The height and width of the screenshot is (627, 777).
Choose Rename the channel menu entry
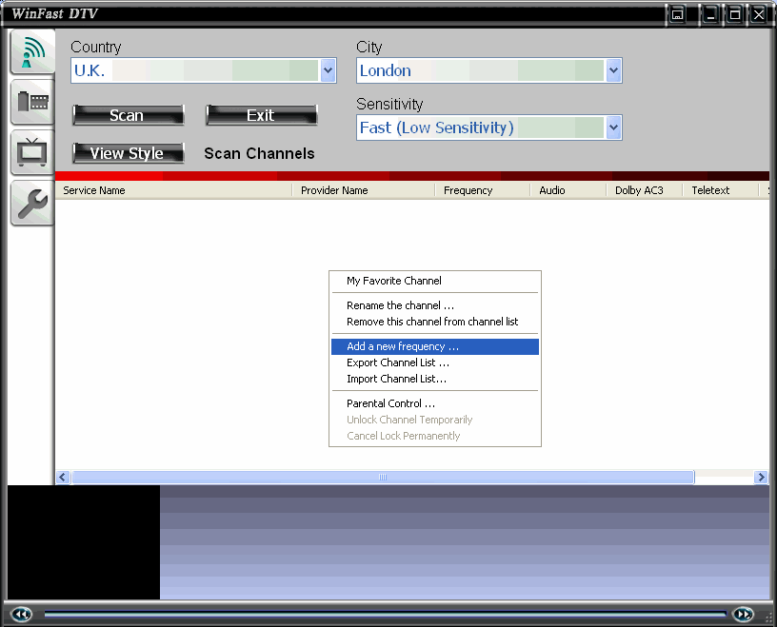(x=435, y=305)
